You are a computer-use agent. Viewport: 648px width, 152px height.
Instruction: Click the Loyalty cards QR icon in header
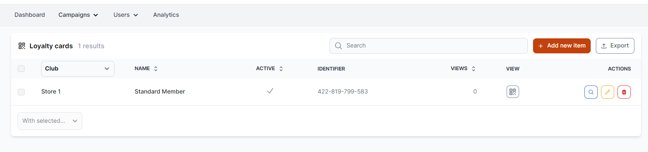[x=22, y=46]
